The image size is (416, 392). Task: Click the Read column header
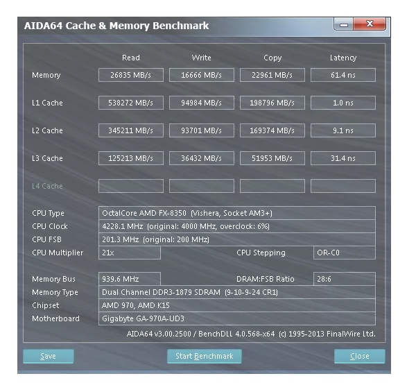point(131,58)
